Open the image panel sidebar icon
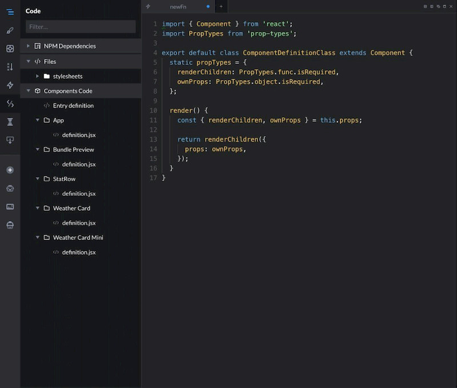Screen dimensions: 457x388 10,207
